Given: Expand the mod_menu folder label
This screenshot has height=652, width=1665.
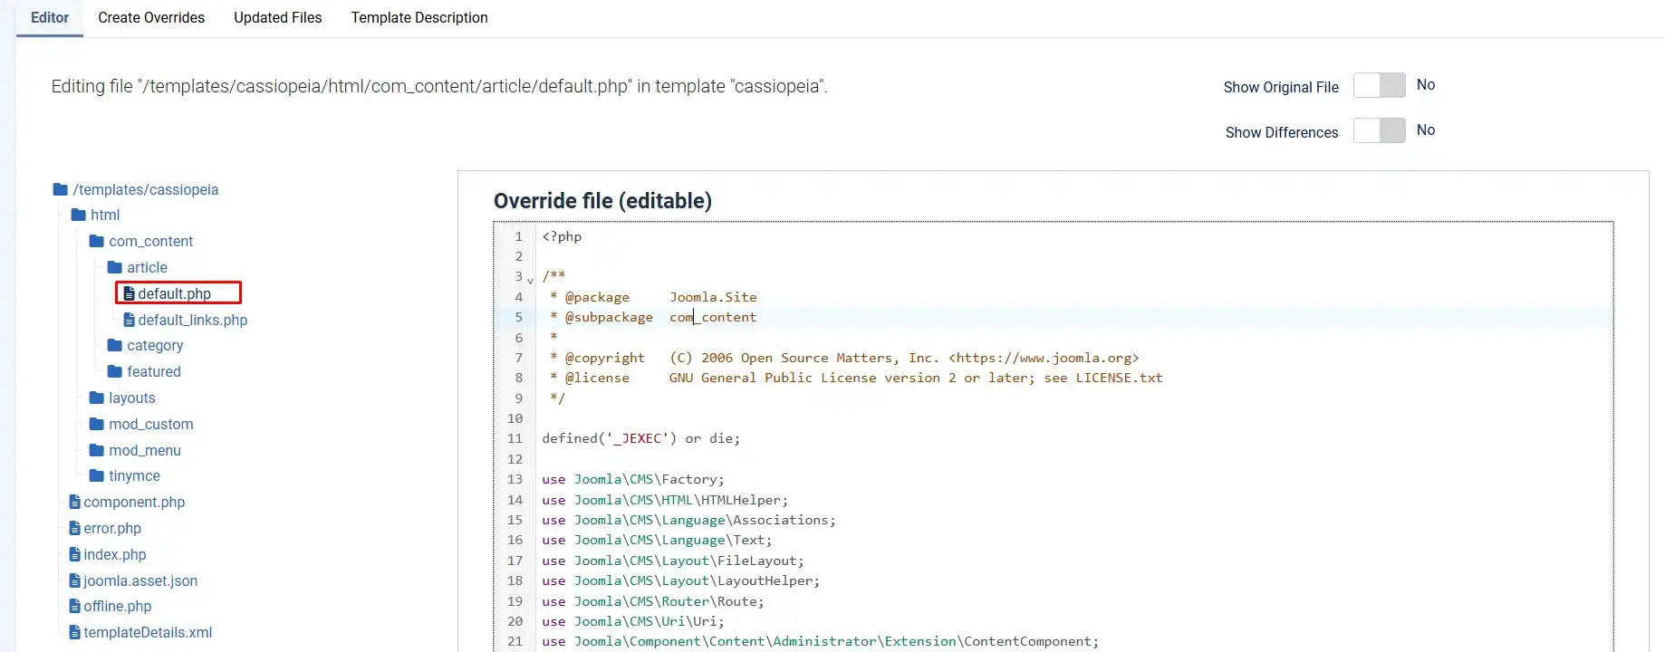Looking at the screenshot, I should [145, 450].
